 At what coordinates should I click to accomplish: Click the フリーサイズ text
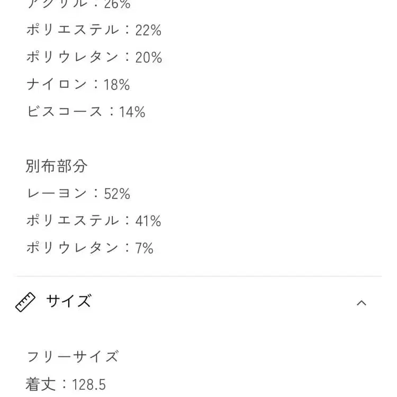73,356
